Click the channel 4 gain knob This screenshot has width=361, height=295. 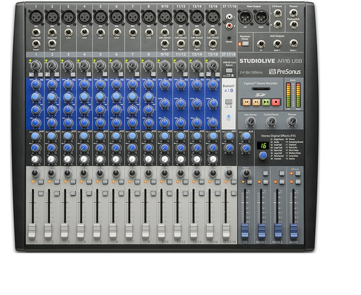[x=84, y=66]
